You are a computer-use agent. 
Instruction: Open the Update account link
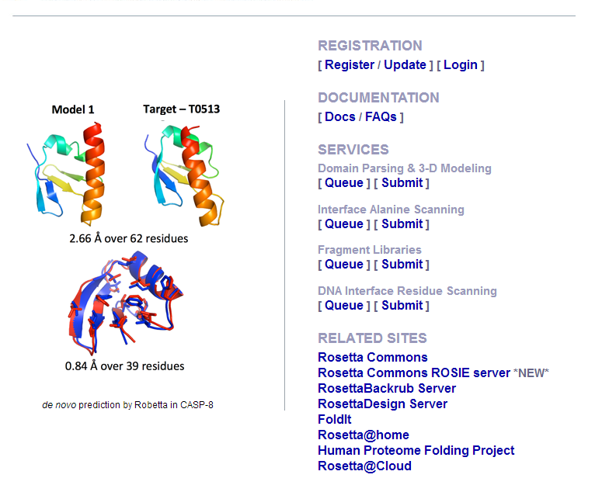point(405,65)
